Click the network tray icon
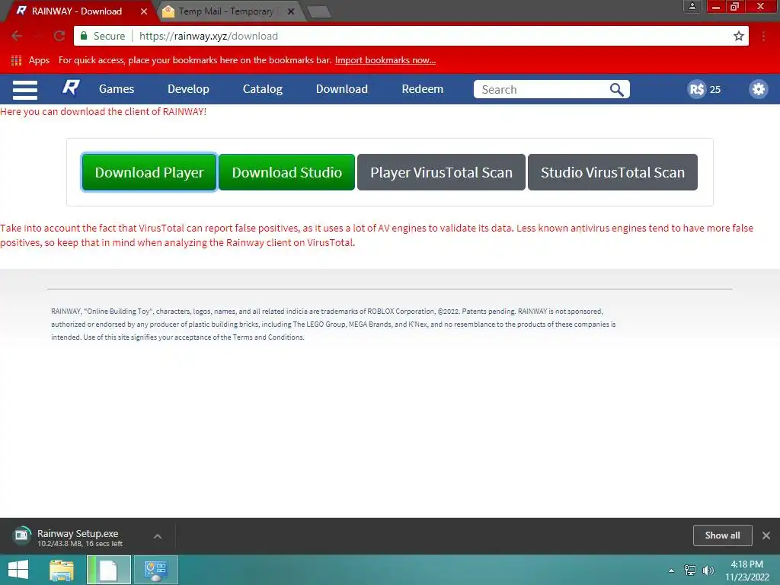780x585 pixels. (690, 571)
